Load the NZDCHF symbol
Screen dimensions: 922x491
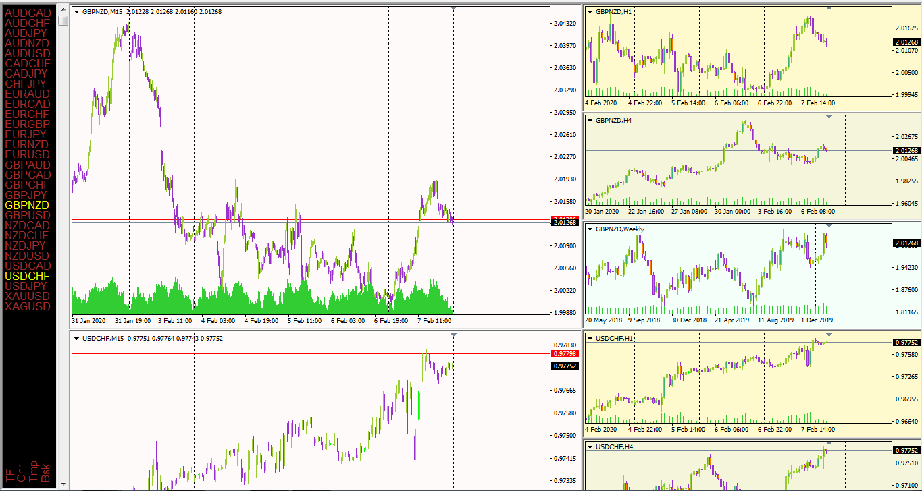pyautogui.click(x=27, y=235)
